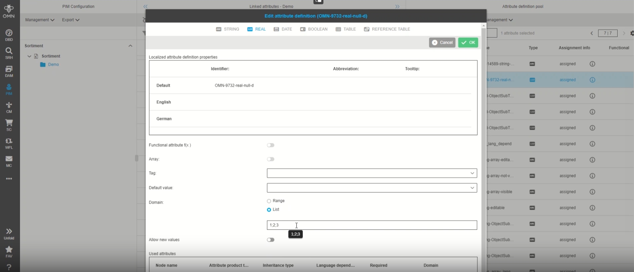This screenshot has width=634, height=272.
Task: Open the DAM module icon
Action: pyautogui.click(x=9, y=71)
